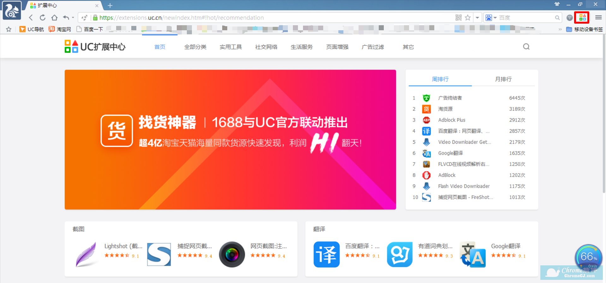Select the 其它 navigation tab
The image size is (606, 283).
[x=408, y=47]
